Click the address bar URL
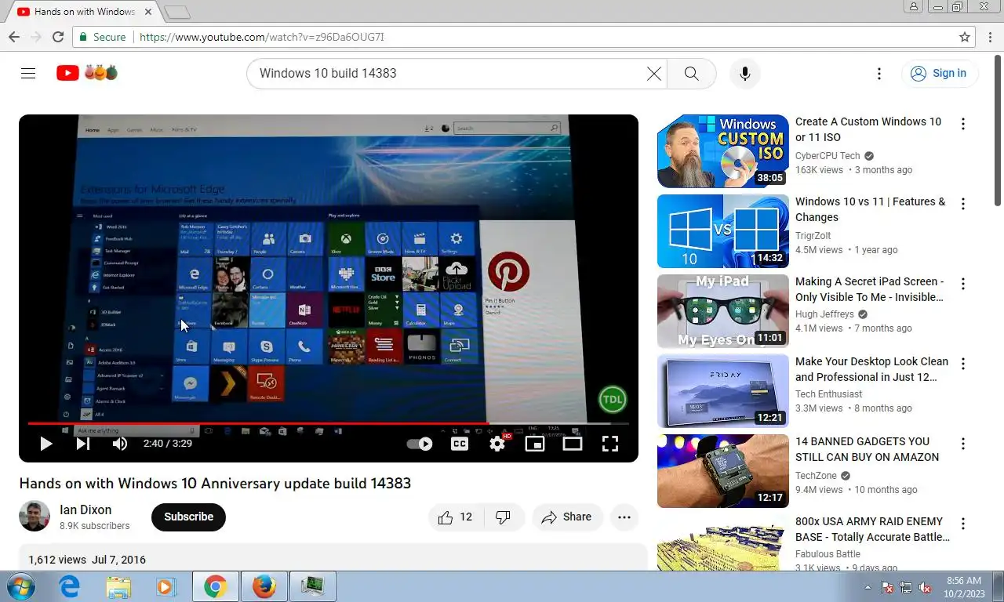The height and width of the screenshot is (602, 1004). pos(262,37)
